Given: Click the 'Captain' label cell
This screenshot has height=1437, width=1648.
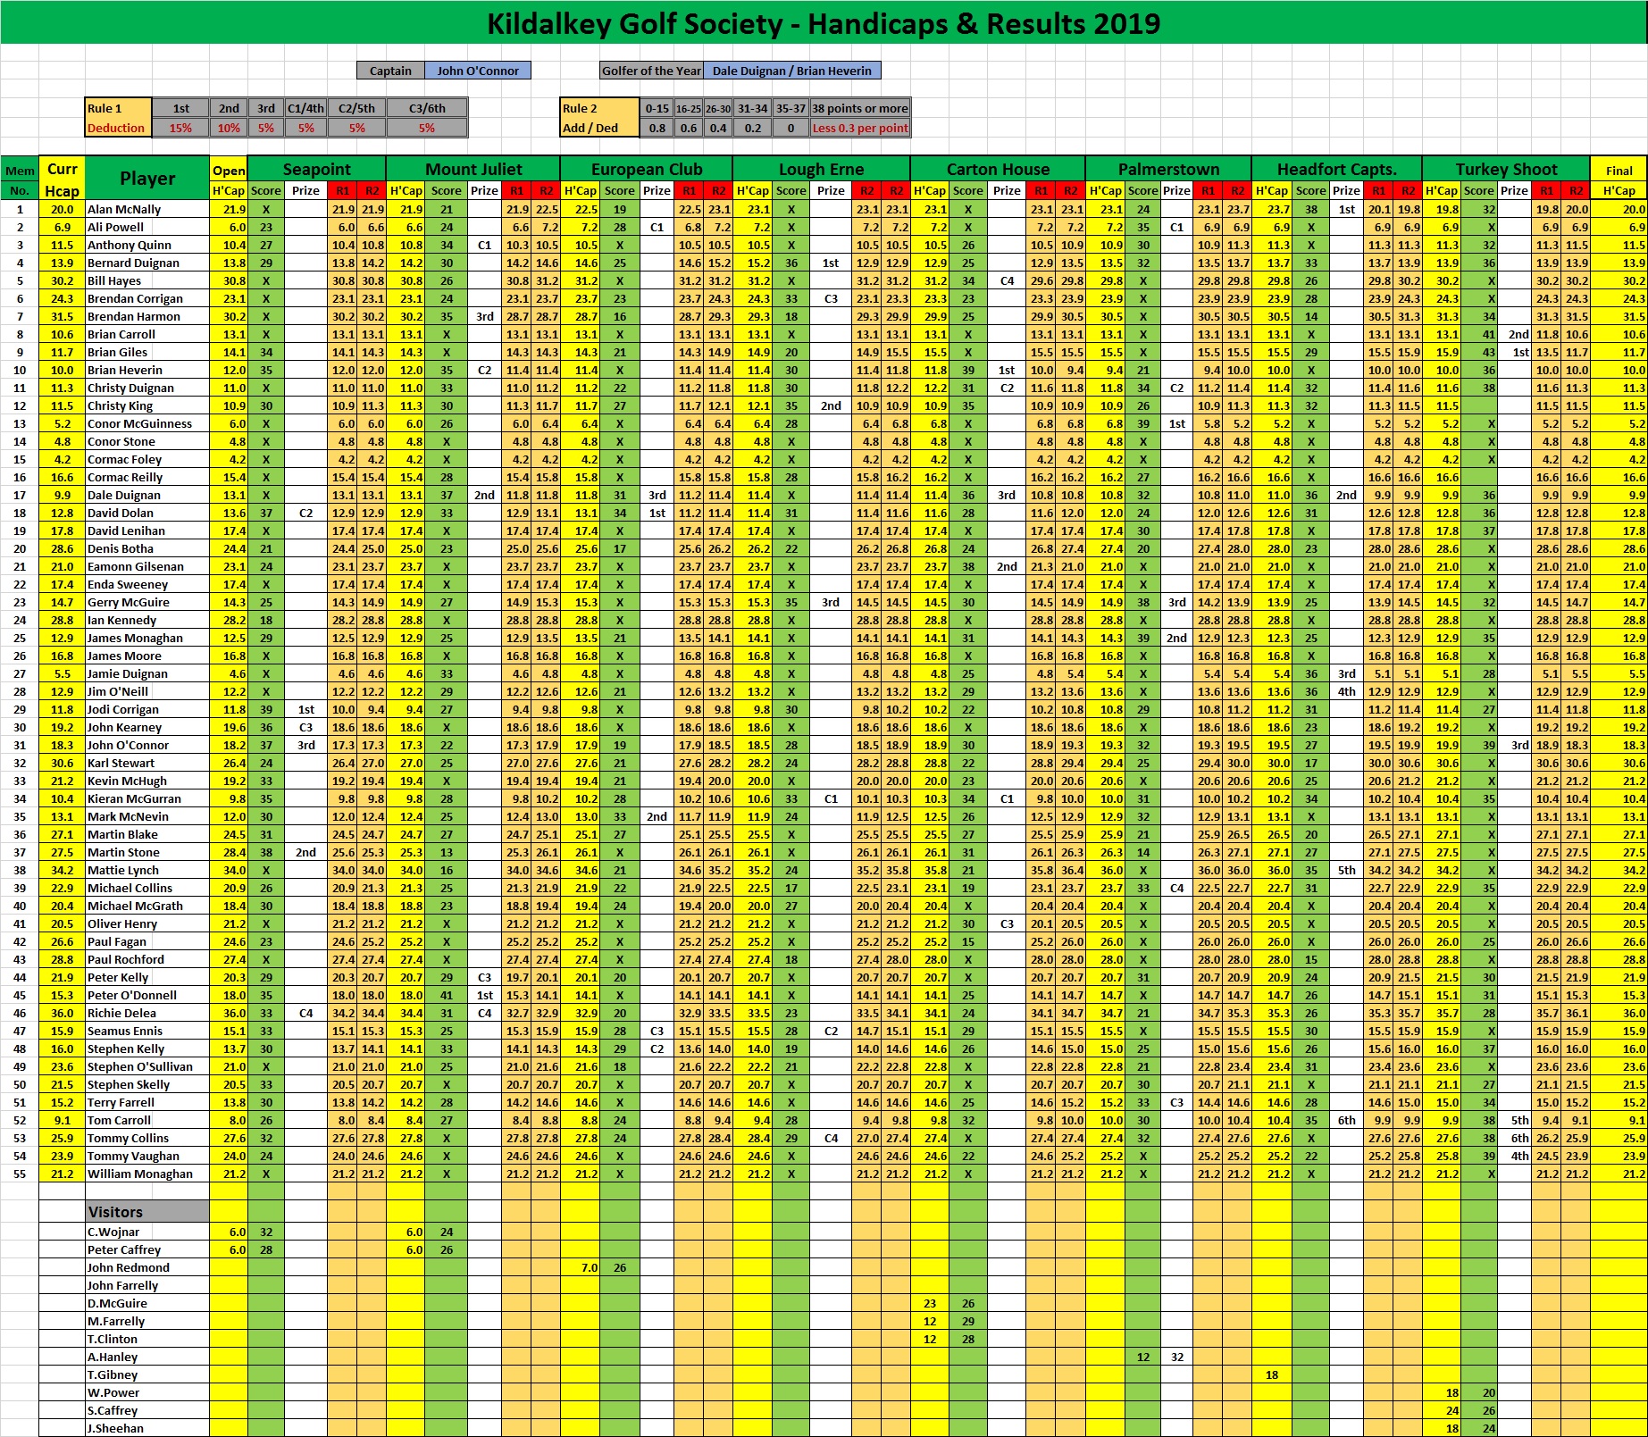Looking at the screenshot, I should click(390, 71).
